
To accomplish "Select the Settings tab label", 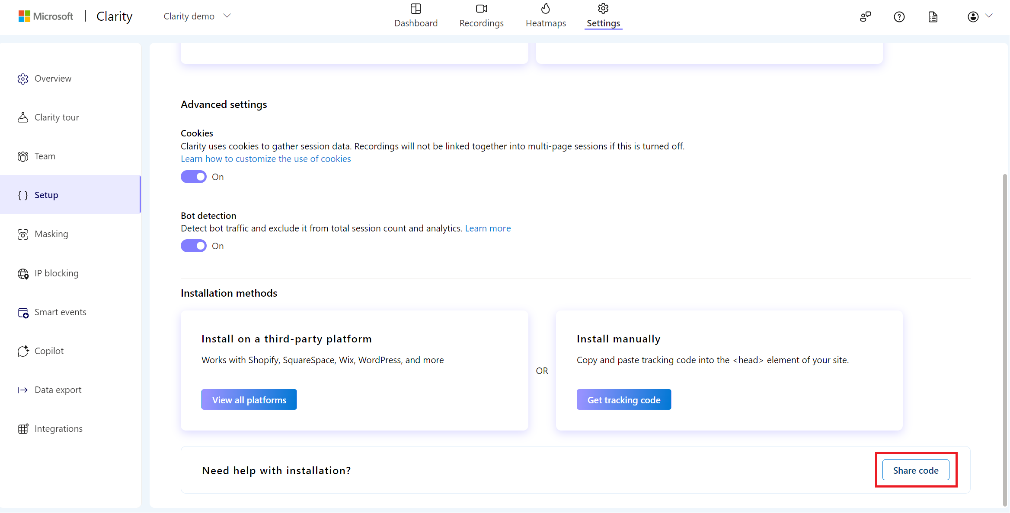I will [x=603, y=23].
